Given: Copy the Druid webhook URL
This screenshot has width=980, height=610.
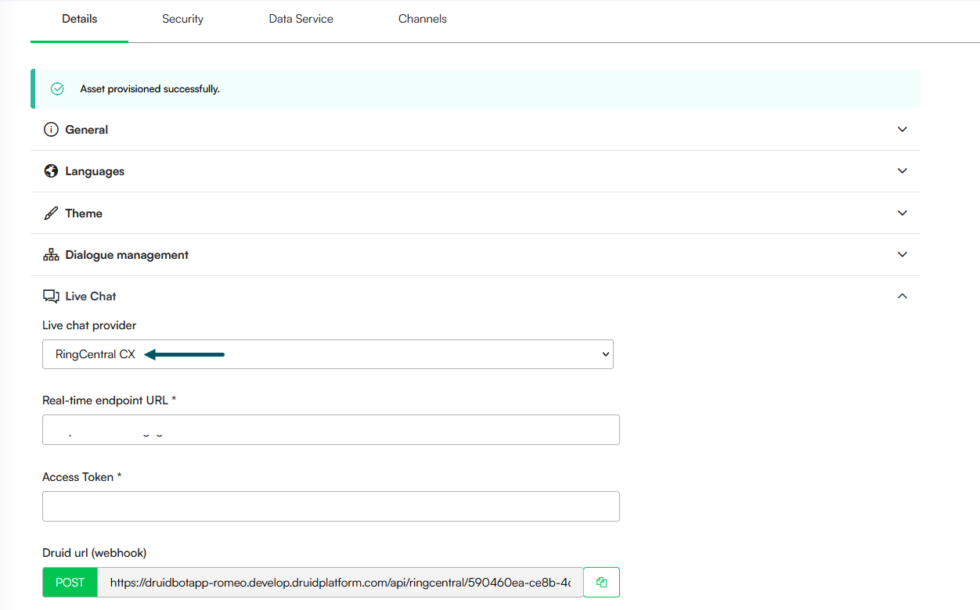Looking at the screenshot, I should pos(601,583).
